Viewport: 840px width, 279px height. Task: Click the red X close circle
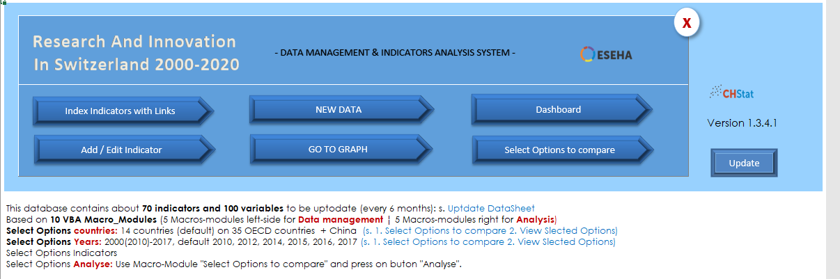click(687, 23)
